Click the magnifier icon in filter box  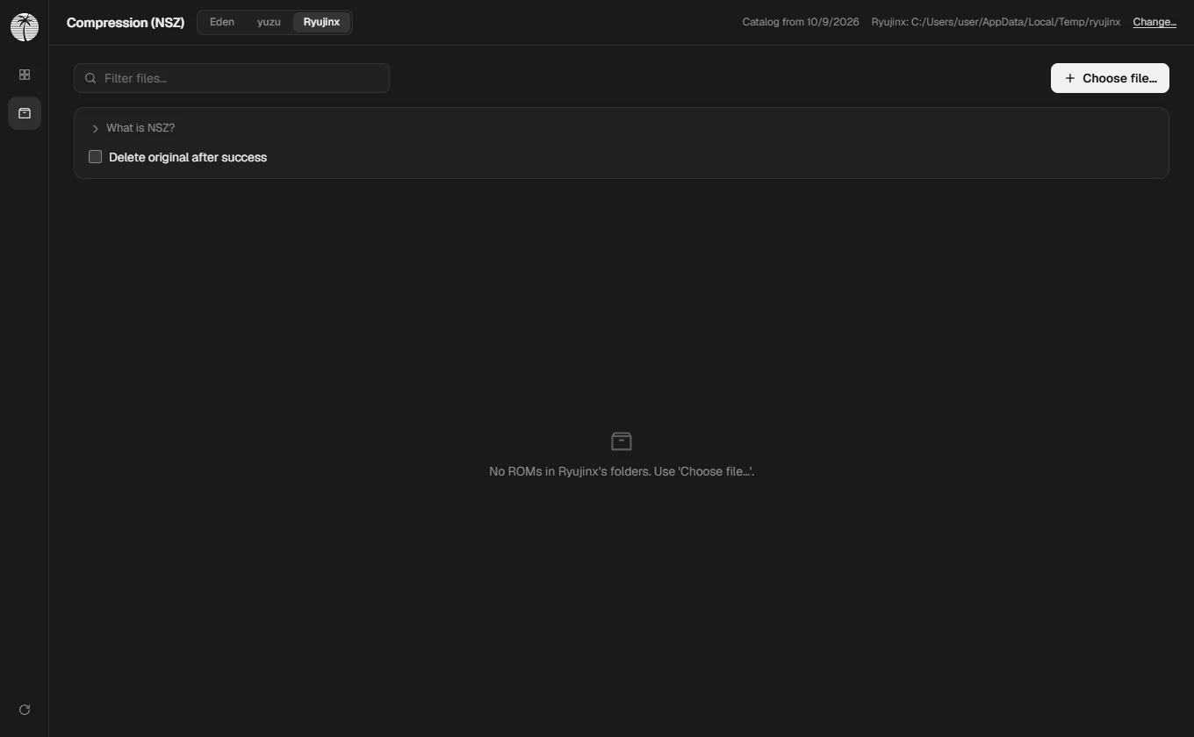tap(90, 78)
